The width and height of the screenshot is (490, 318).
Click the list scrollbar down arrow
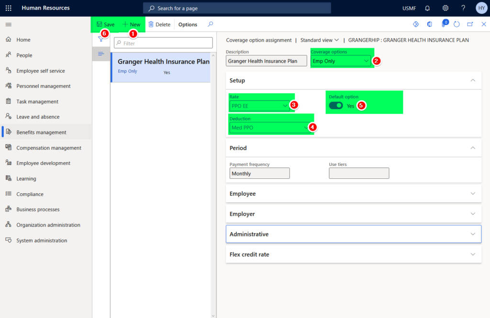pyautogui.click(x=213, y=316)
